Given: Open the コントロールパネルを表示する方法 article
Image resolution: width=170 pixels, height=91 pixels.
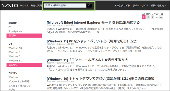Looking at the screenshot, I should point(87,60).
